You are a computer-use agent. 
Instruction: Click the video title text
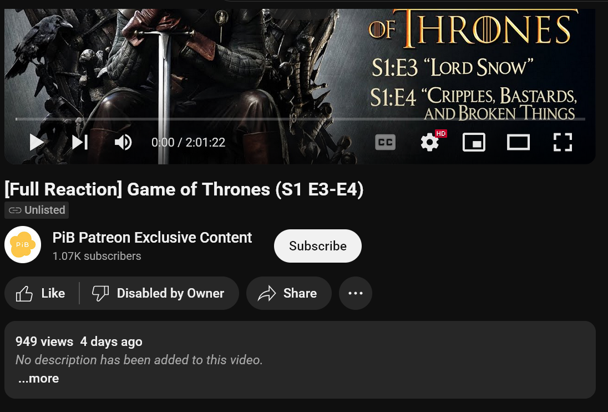(x=184, y=189)
